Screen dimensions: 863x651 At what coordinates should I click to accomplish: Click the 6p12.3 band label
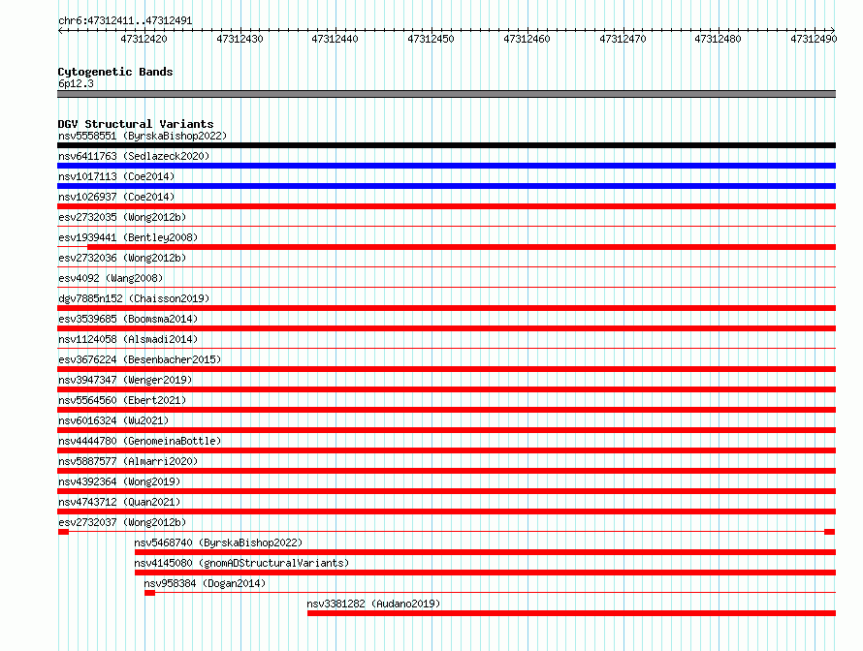(x=76, y=83)
